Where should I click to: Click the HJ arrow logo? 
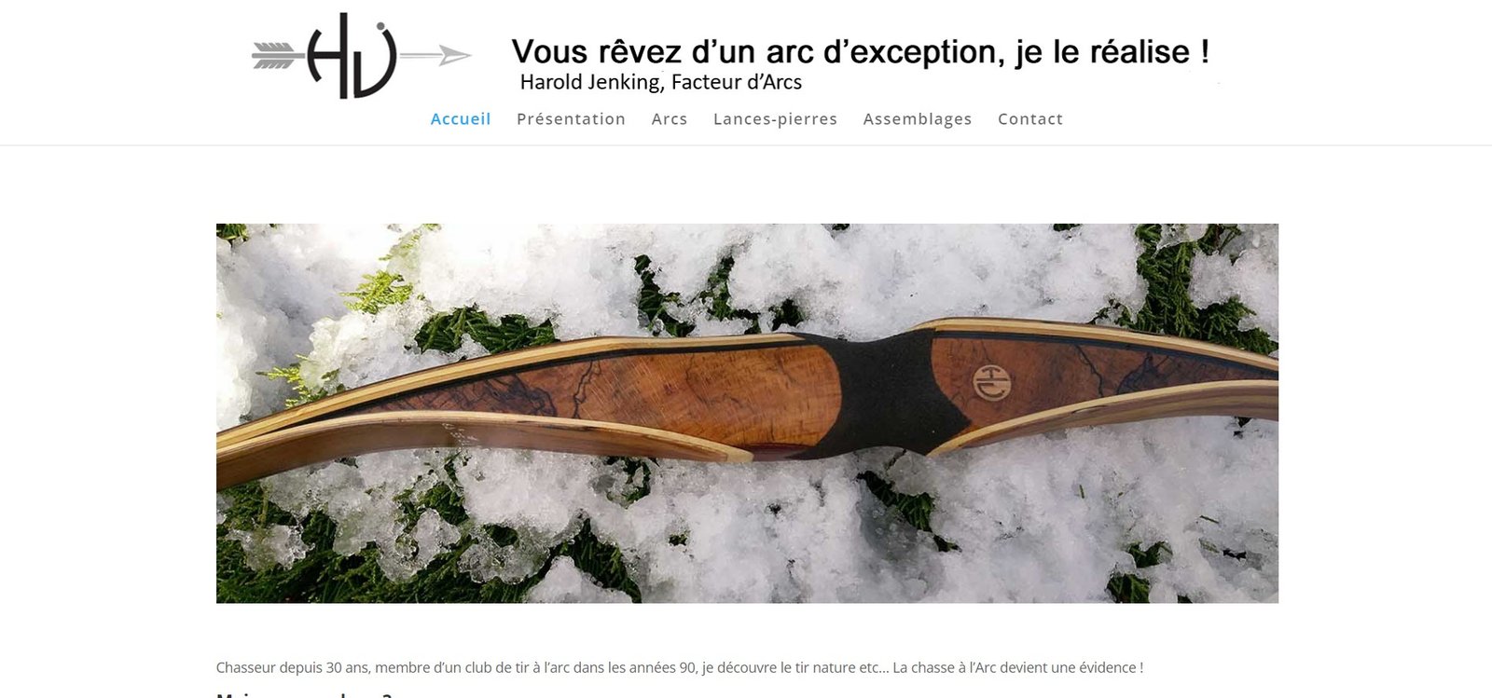pyautogui.click(x=362, y=56)
